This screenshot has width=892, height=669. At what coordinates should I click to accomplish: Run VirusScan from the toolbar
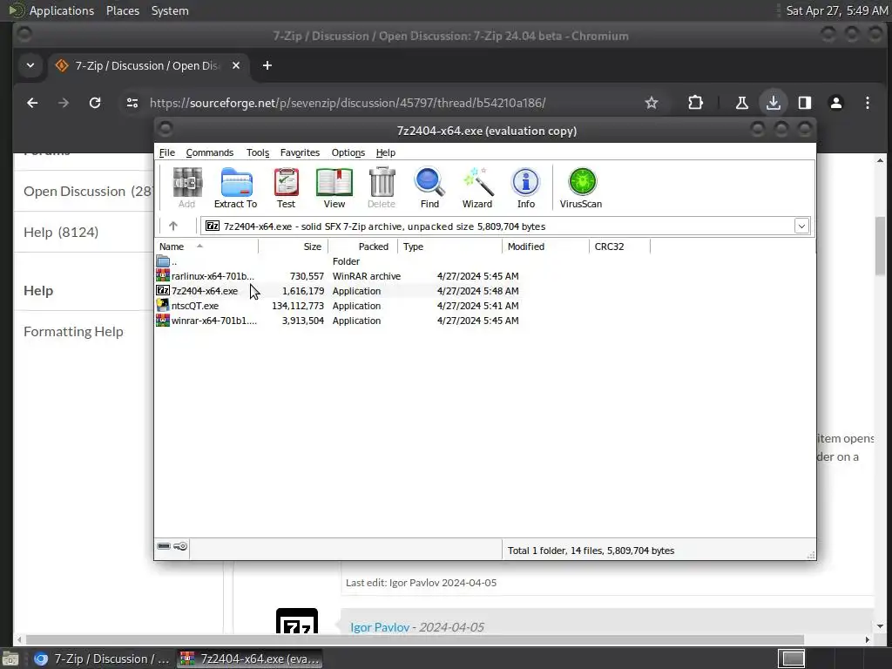(x=581, y=188)
